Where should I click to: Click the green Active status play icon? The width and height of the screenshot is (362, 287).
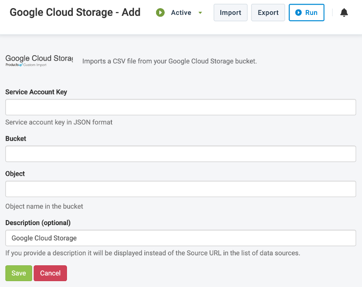160,13
